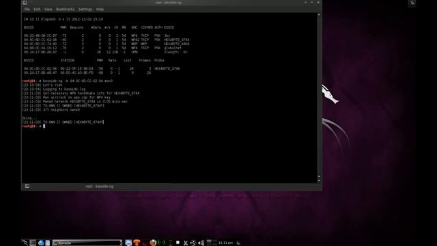Select the 'root : besside-ng' terminal tab
437x246 pixels.
(x=99, y=187)
